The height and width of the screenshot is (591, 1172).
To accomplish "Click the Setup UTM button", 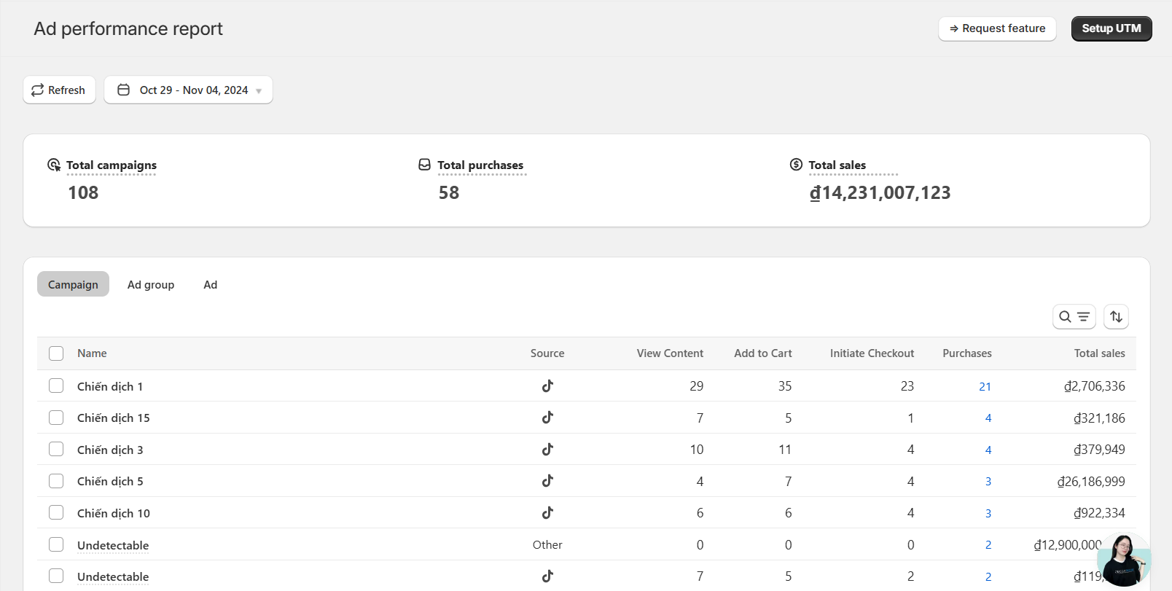I will [x=1111, y=28].
